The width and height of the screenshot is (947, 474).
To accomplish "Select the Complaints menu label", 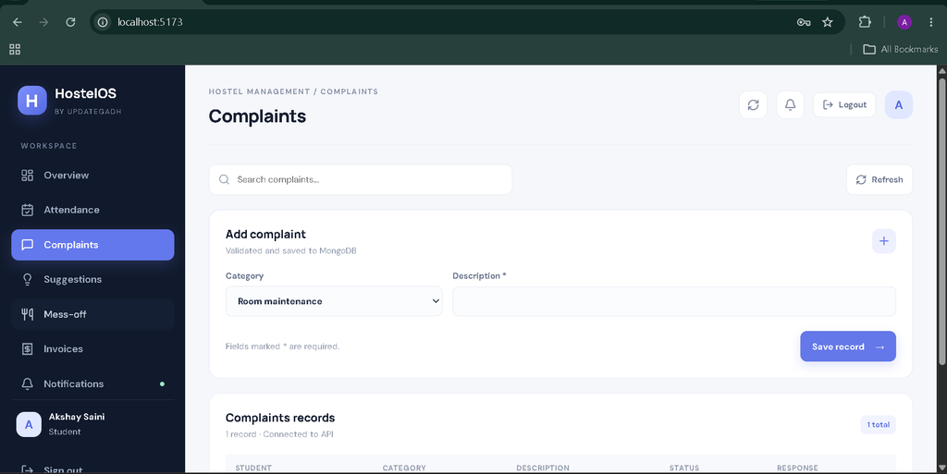I will pos(70,245).
